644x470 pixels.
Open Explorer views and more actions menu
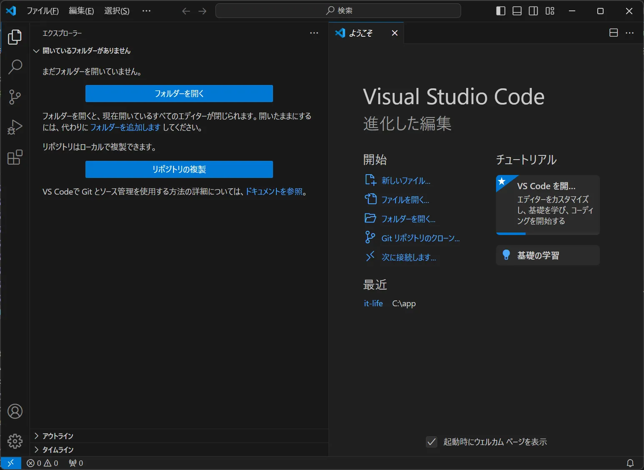tap(314, 33)
